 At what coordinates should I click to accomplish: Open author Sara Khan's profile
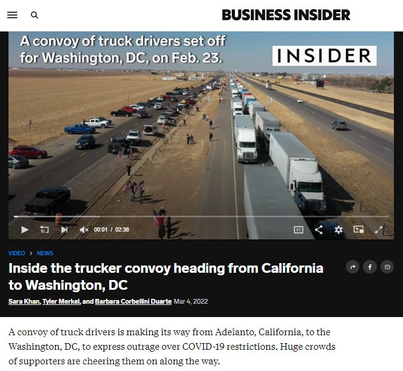24,301
